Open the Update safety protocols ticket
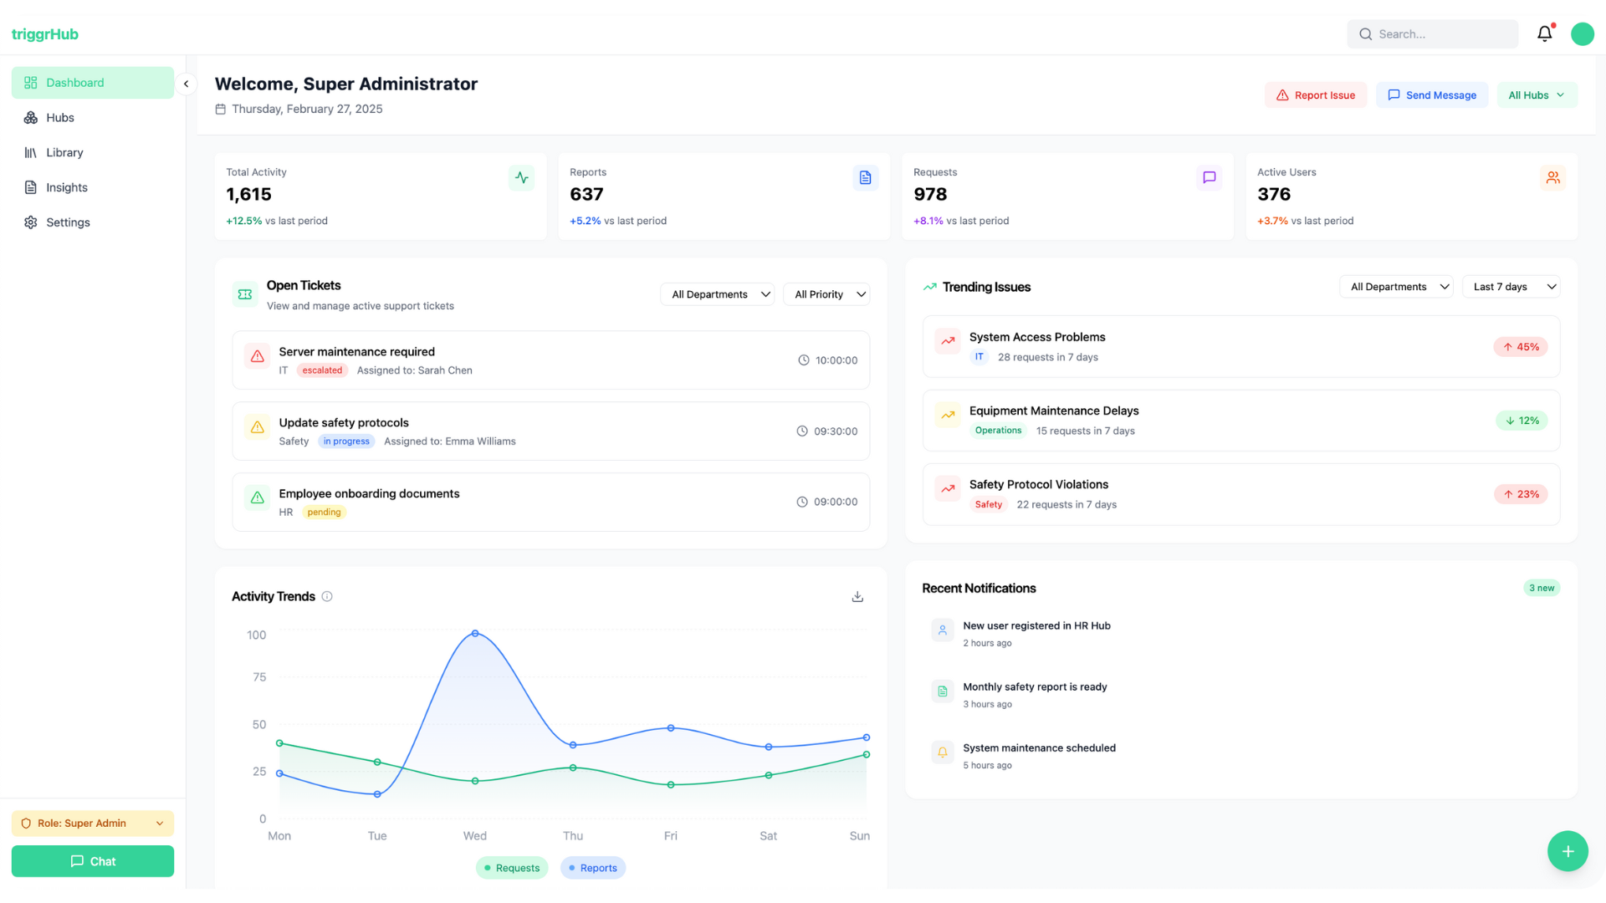Viewport: 1606px width, 903px height. [x=551, y=431]
